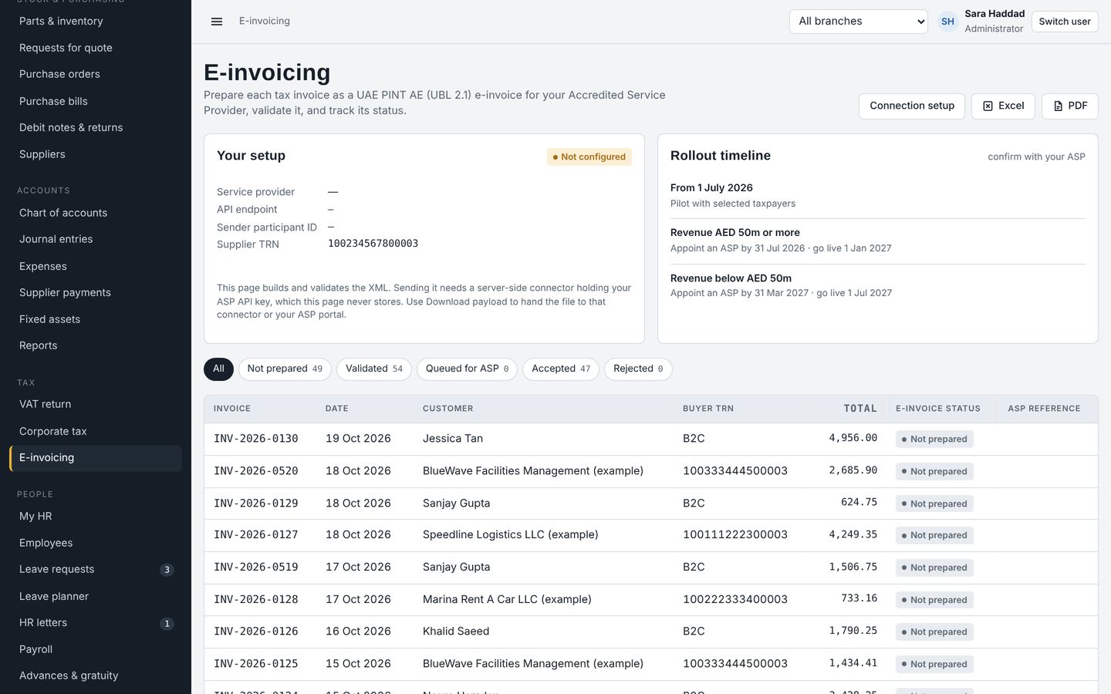
Task: Click Not prepared status for Khalid Saeed
Action: coord(934,632)
